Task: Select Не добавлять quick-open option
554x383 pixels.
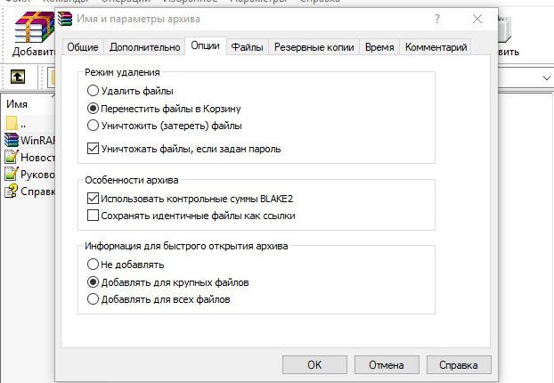Action: click(x=93, y=264)
